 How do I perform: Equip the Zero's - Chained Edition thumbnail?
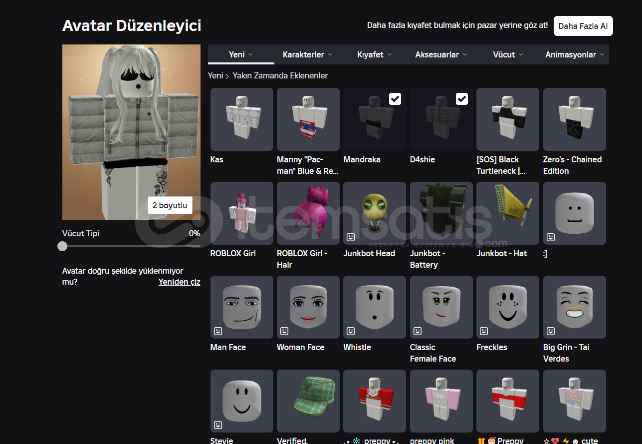[575, 119]
